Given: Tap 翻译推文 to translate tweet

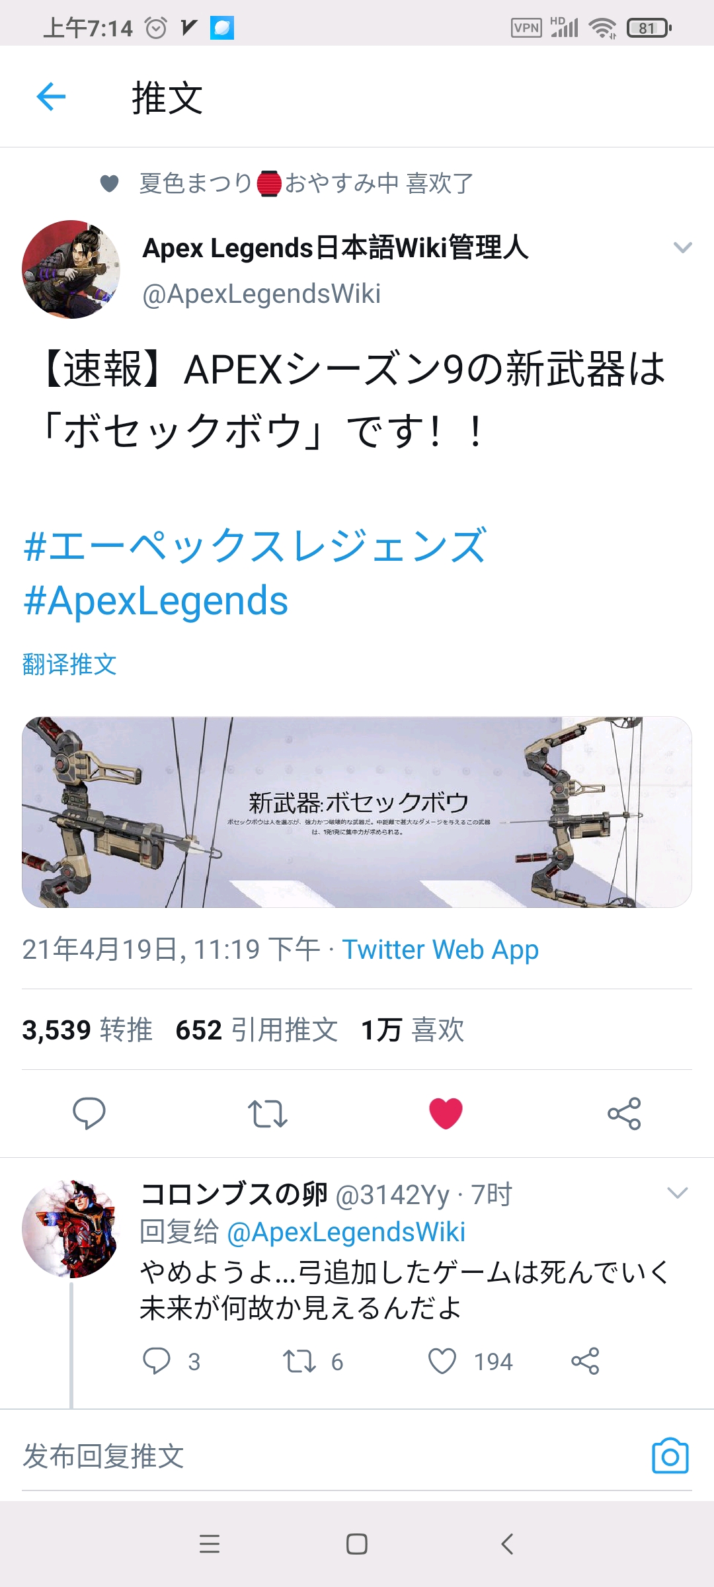Looking at the screenshot, I should (69, 664).
